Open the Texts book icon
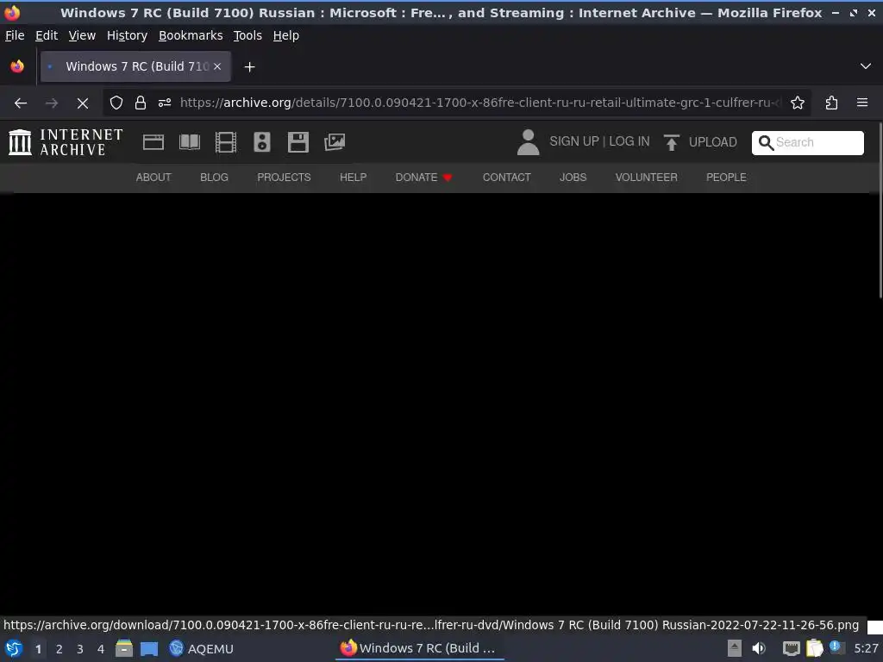This screenshot has width=883, height=662. click(x=189, y=142)
